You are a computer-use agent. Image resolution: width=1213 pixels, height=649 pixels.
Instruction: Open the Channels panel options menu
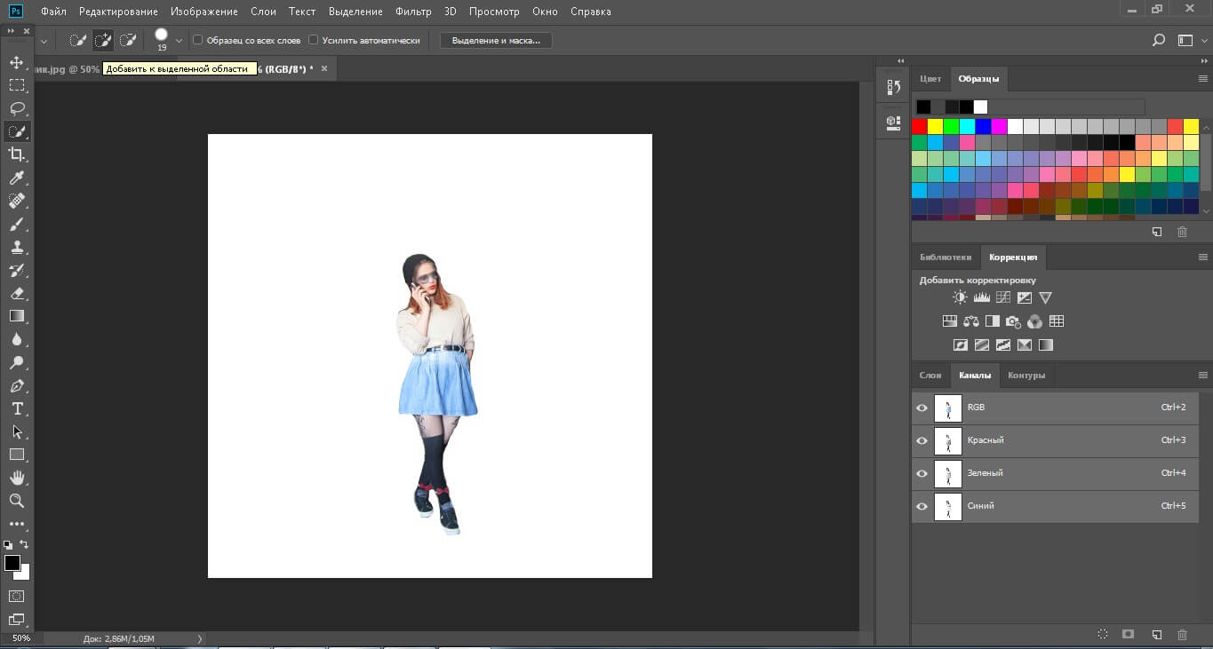1203,376
